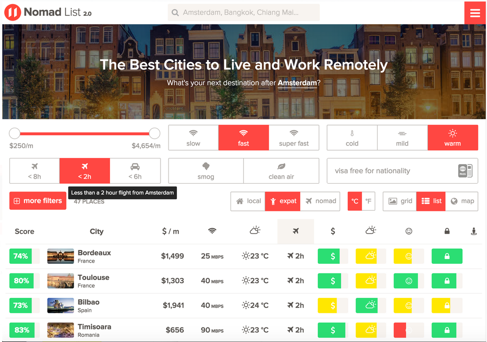Switch to grid view
The image size is (487, 342).
click(400, 201)
